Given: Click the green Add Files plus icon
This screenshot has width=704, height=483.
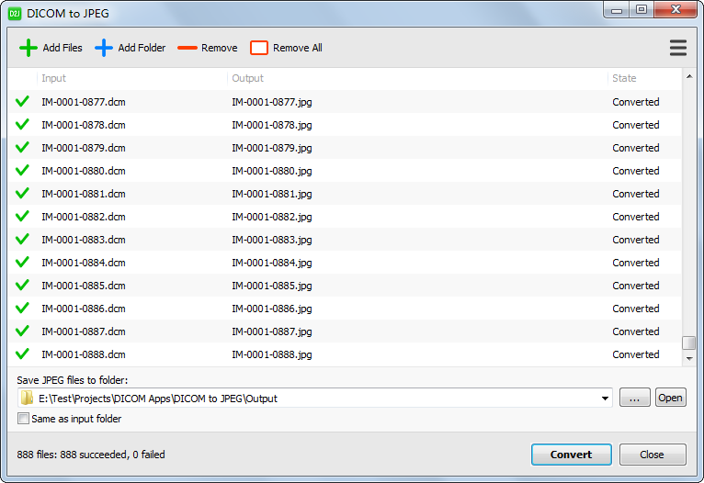Looking at the screenshot, I should point(28,48).
